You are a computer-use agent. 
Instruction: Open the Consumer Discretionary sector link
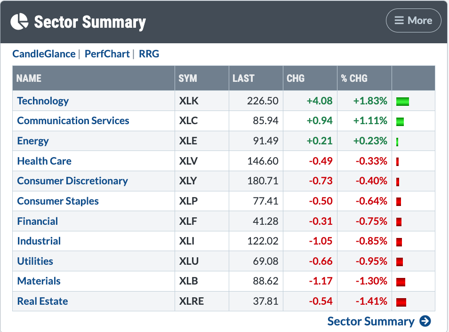[72, 181]
